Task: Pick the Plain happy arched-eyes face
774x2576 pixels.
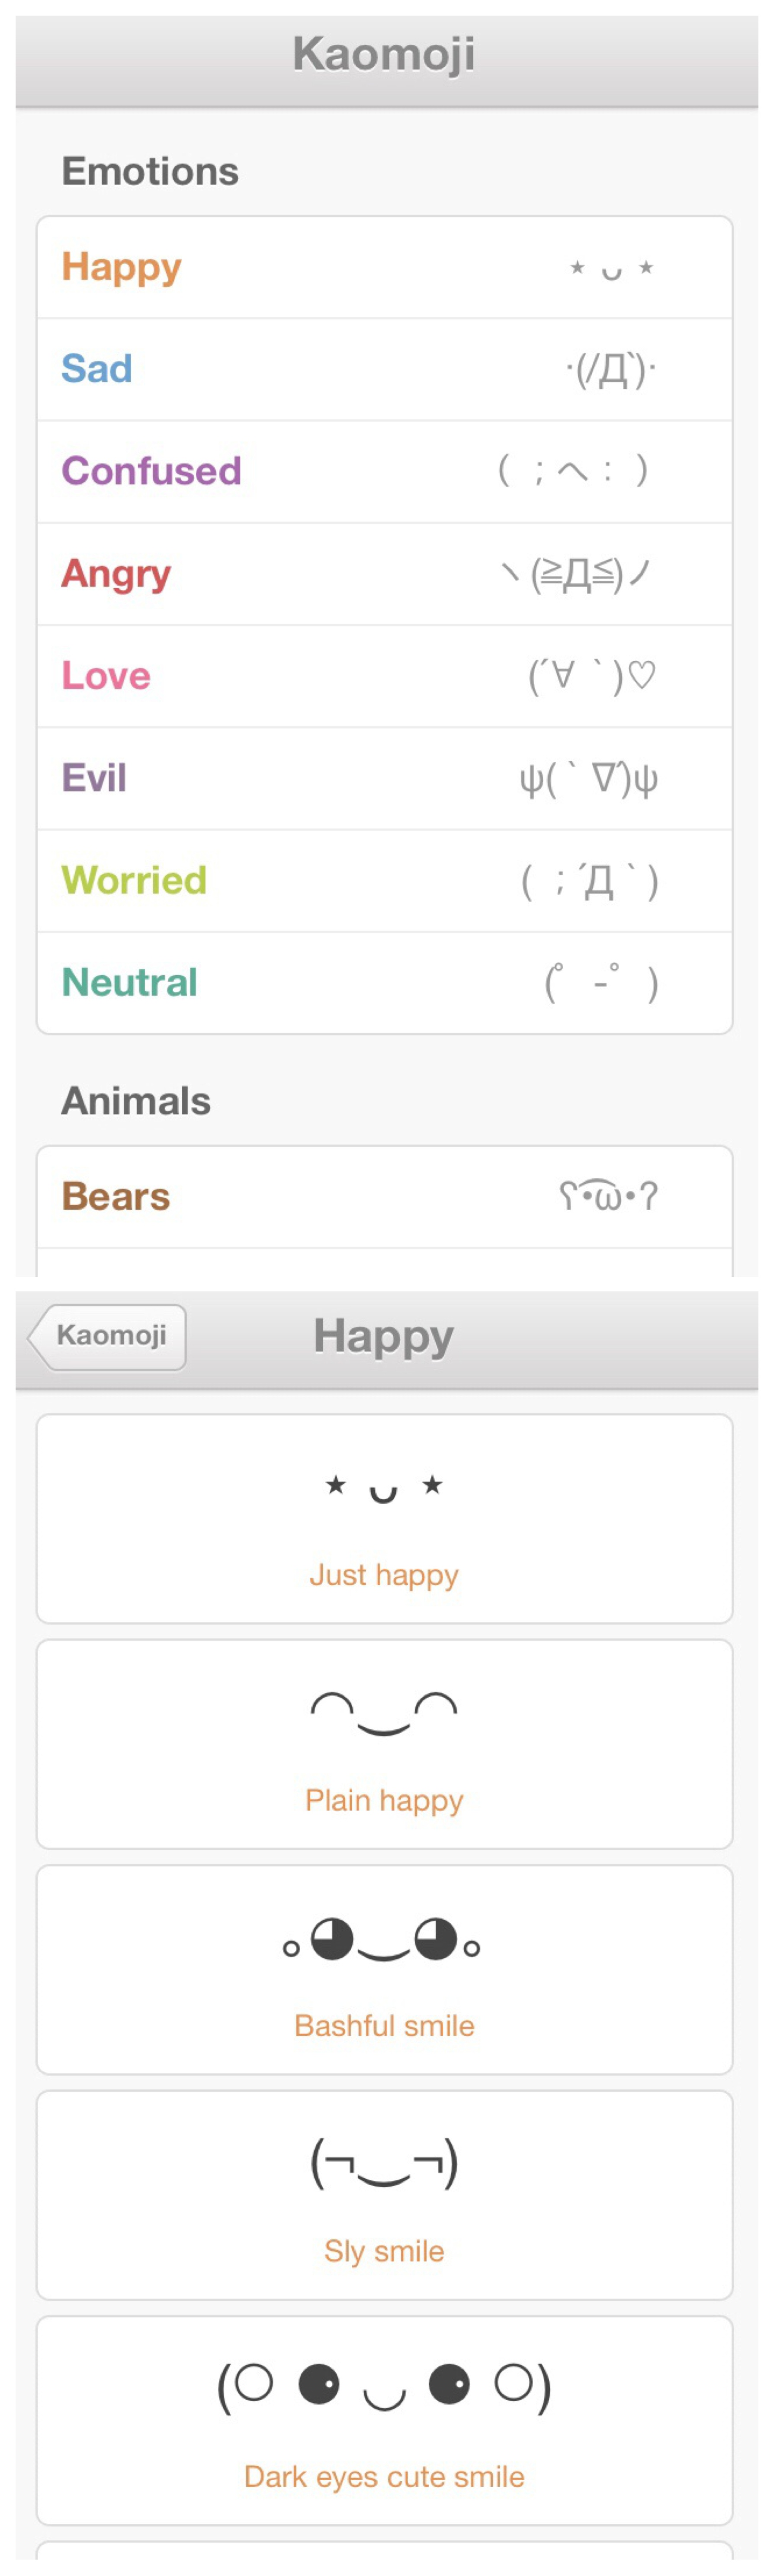Action: pyautogui.click(x=384, y=1713)
